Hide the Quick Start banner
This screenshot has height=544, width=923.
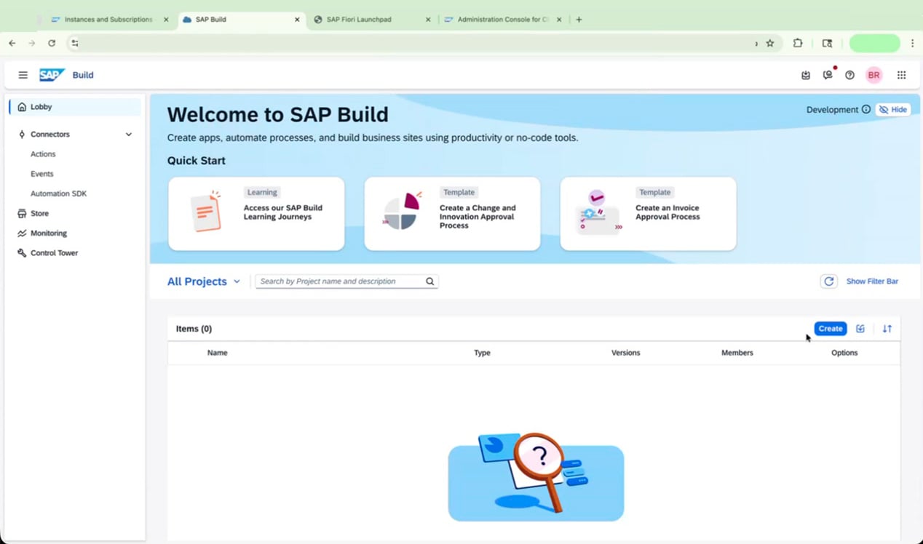click(892, 110)
